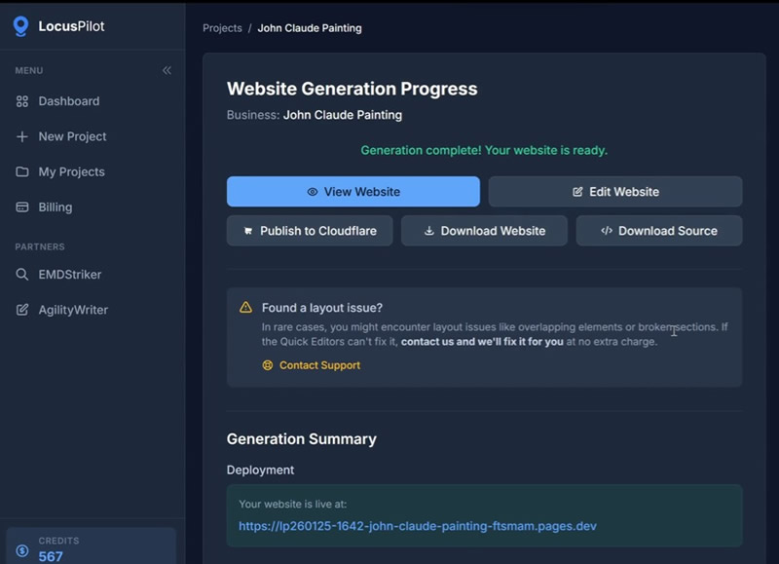Click the Edit Website button
The height and width of the screenshot is (564, 779).
614,192
